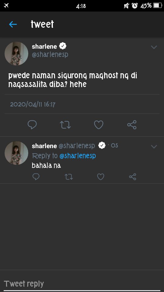The width and height of the screenshot is (164, 292).
Task: Share the main tweet
Action: pos(132,125)
